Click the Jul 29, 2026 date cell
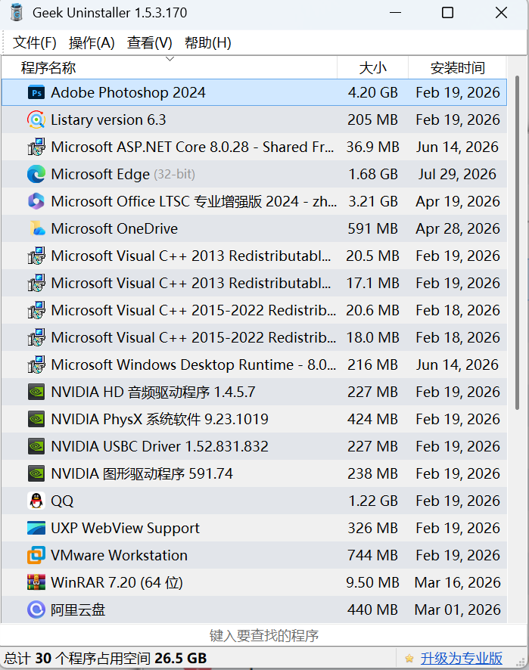Image resolution: width=529 pixels, height=670 pixels. [x=457, y=175]
